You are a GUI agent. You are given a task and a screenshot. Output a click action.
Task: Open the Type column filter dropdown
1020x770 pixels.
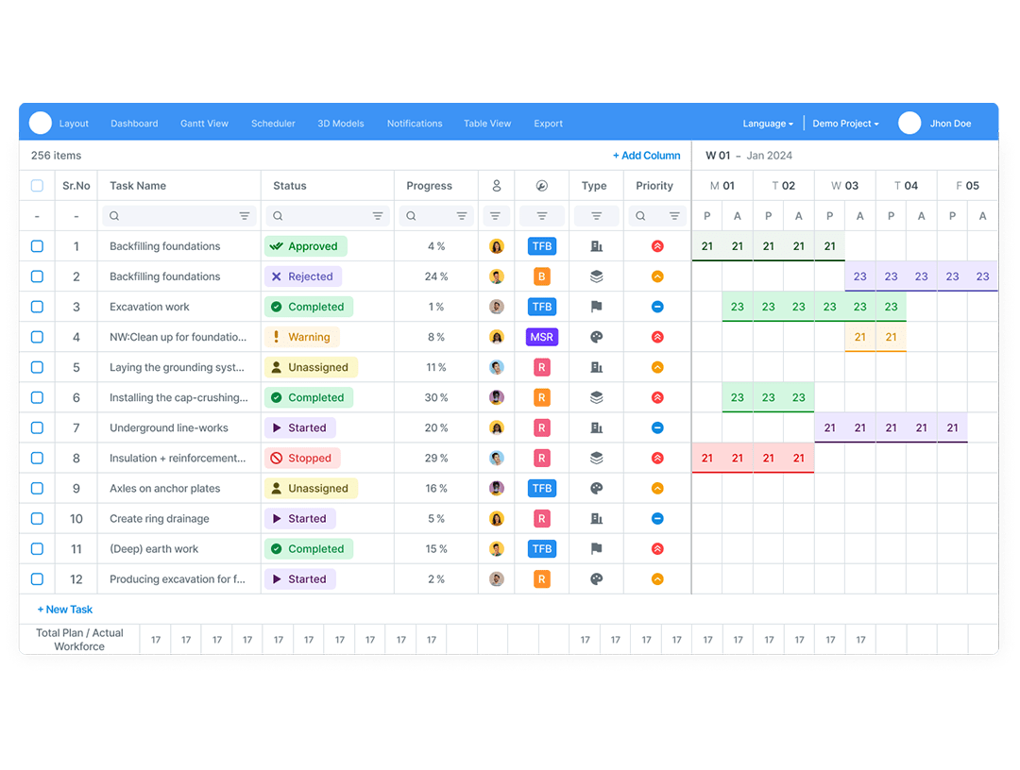596,216
